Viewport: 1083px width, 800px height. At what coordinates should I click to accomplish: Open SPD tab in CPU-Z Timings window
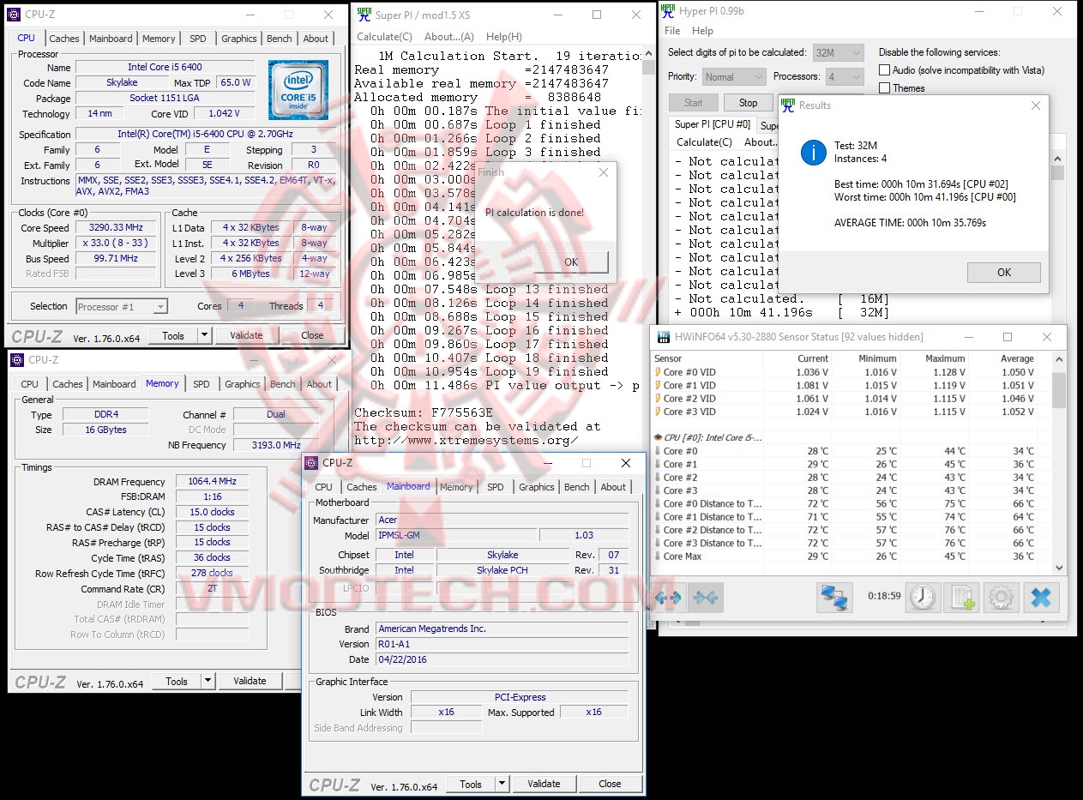pyautogui.click(x=202, y=384)
